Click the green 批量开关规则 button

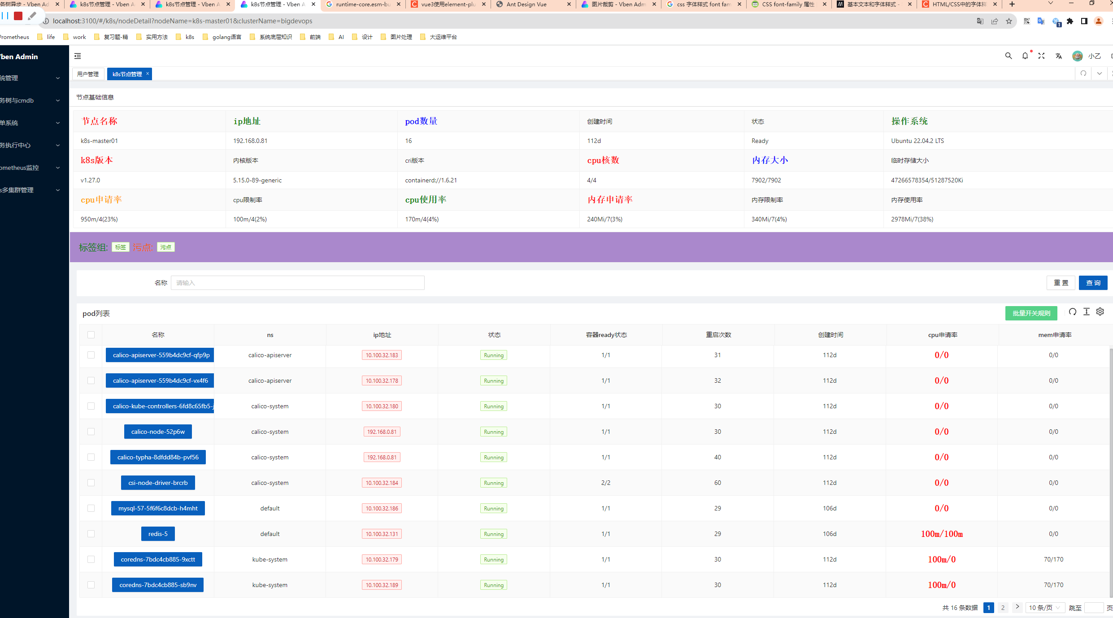click(1031, 313)
